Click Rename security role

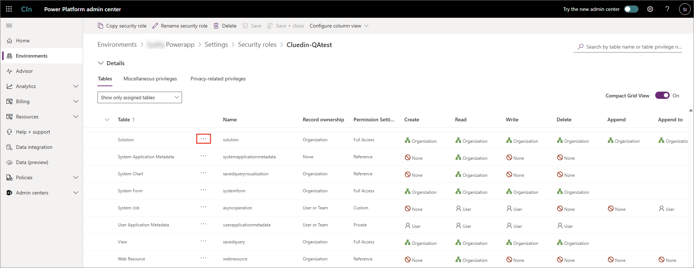(180, 26)
